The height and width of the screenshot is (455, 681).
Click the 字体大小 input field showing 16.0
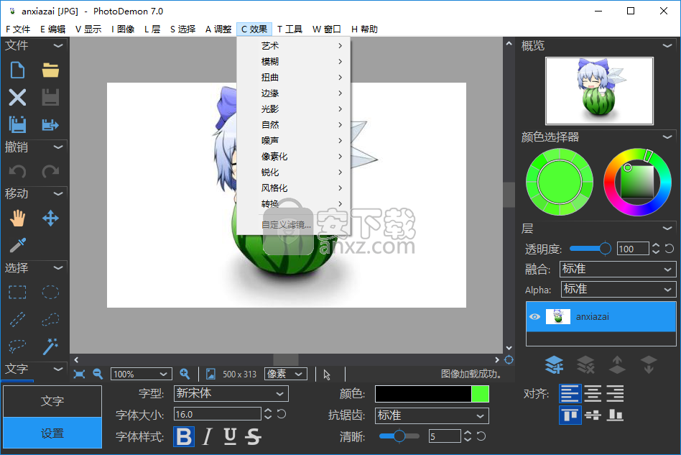click(x=217, y=414)
